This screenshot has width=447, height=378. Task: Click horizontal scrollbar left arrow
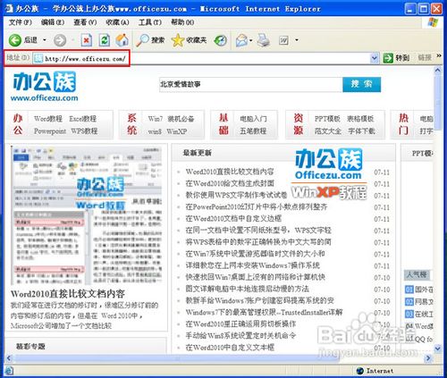tap(8, 357)
